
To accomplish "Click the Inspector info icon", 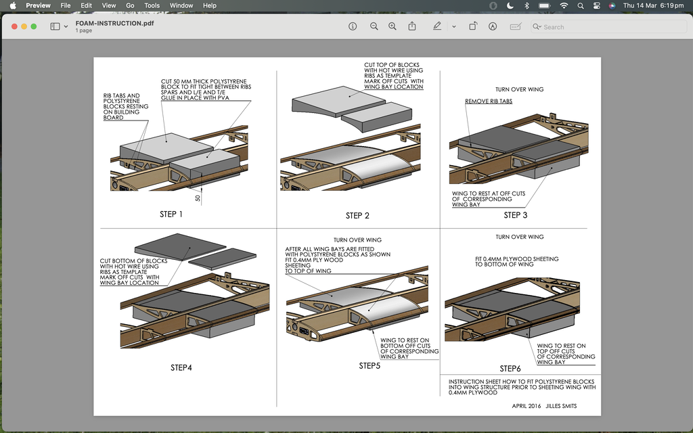I will point(353,26).
